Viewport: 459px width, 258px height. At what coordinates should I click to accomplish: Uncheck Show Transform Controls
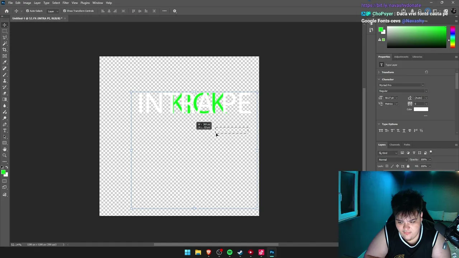[x=65, y=11]
